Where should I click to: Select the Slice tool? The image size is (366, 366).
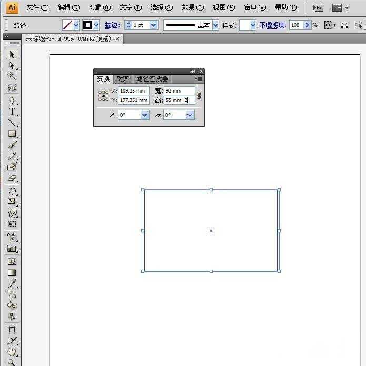coord(12,341)
